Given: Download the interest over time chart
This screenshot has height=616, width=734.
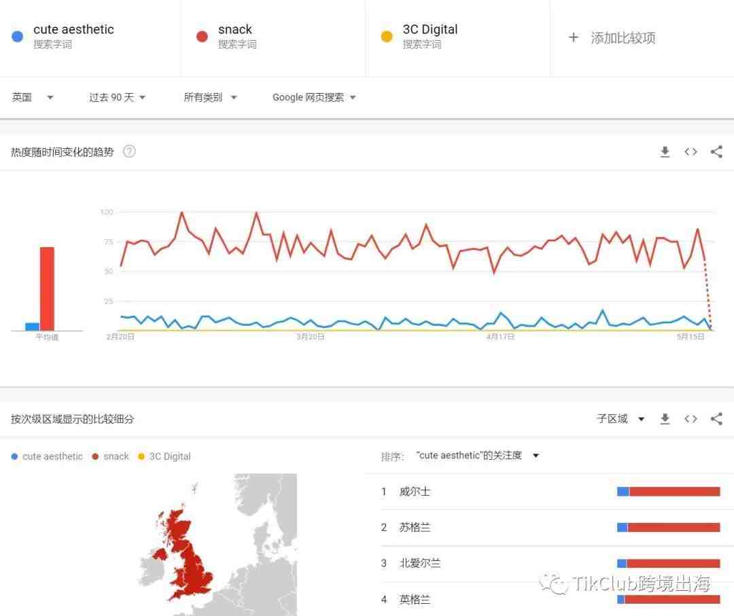Looking at the screenshot, I should tap(665, 152).
